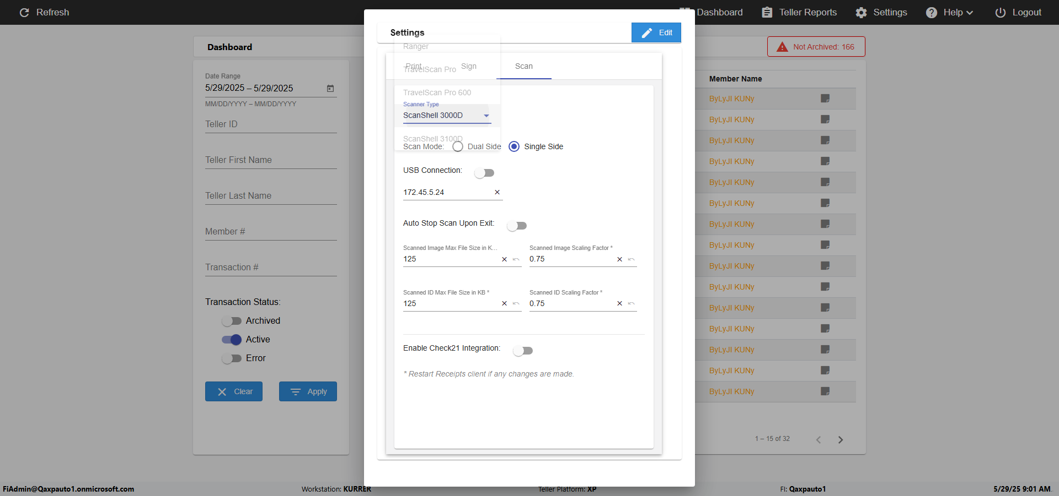Open the Scanner Type dropdown
Screen dimensions: 1059x496
447,115
